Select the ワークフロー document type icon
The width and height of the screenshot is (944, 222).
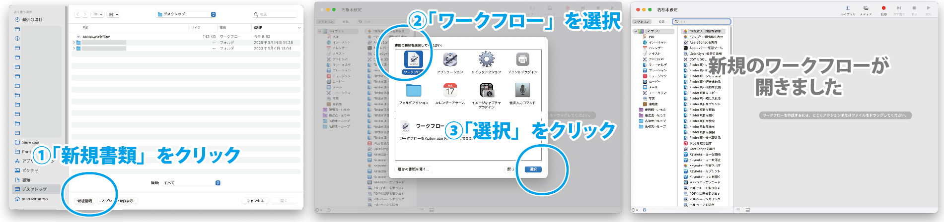point(413,60)
